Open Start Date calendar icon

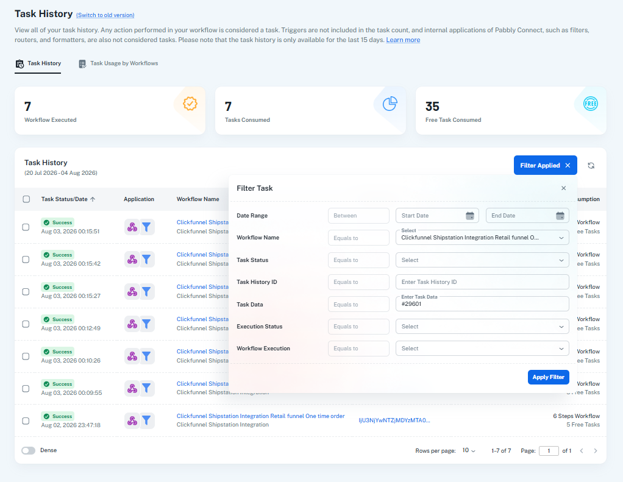point(469,216)
